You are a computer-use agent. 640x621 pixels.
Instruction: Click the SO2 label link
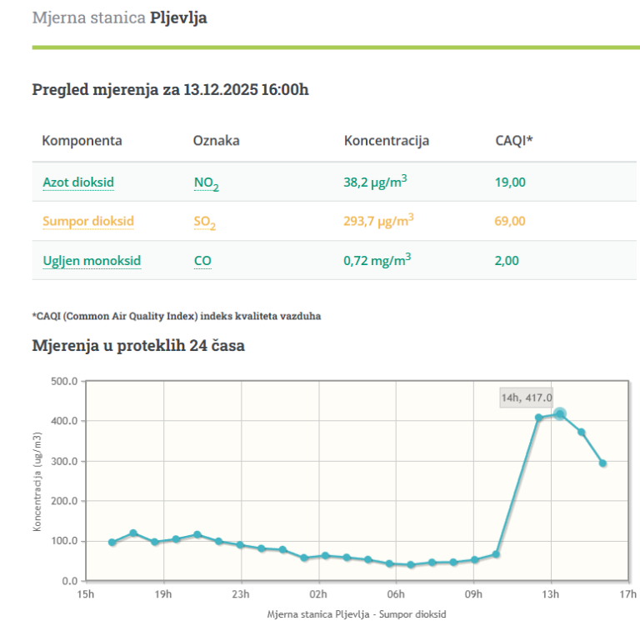point(205,223)
